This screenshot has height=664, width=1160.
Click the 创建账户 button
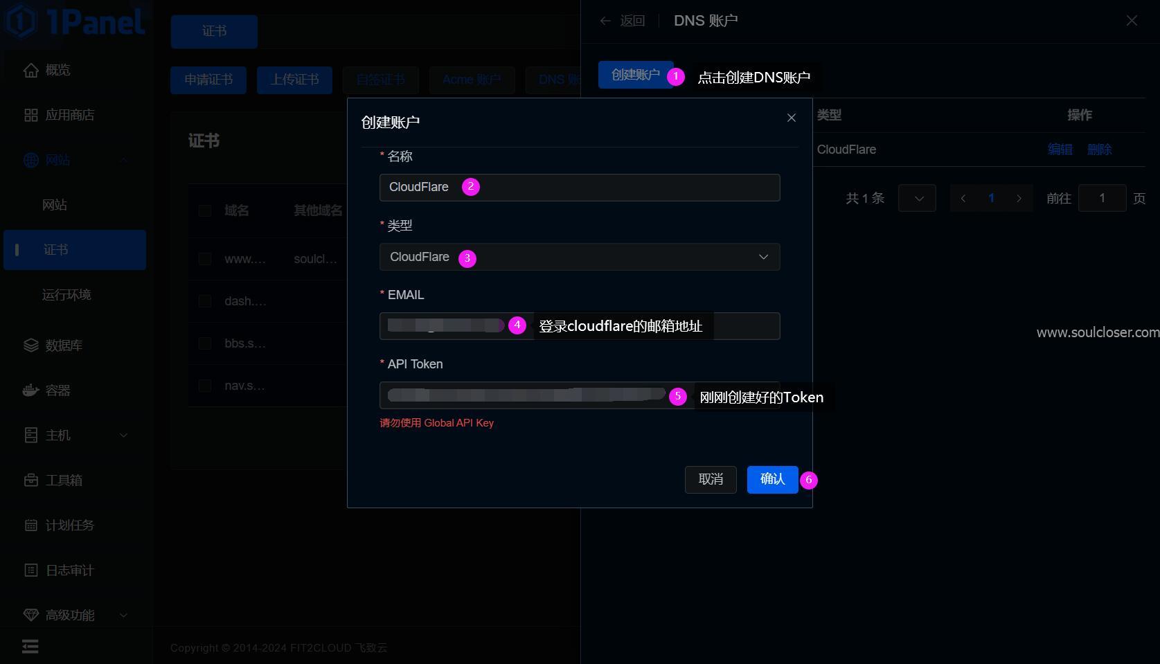pyautogui.click(x=636, y=75)
